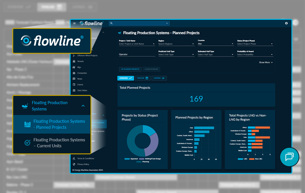Screen dimensions: 305x193
Task: Click Projects by Status (Project Phase) title
Action: (140, 117)
